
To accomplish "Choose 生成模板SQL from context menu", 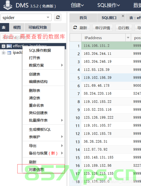I will click(x=44, y=129).
